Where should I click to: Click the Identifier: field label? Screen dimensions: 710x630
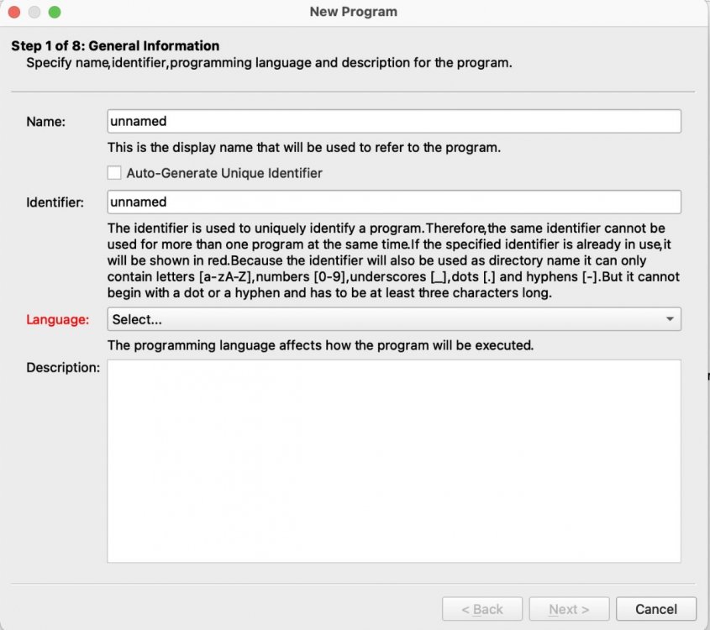[x=55, y=203]
